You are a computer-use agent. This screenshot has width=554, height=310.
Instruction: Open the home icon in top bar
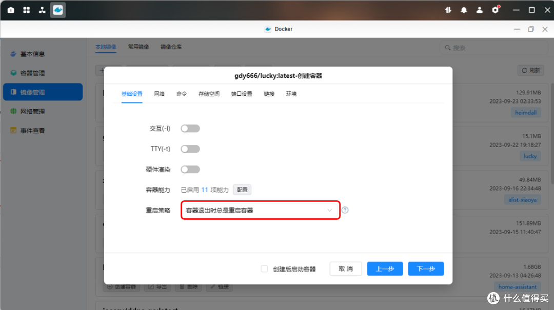pyautogui.click(x=11, y=10)
